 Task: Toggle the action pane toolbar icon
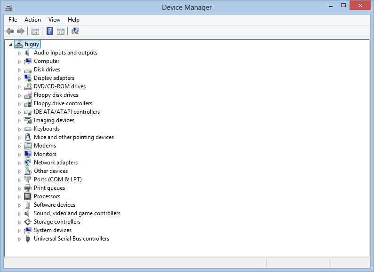[61, 31]
